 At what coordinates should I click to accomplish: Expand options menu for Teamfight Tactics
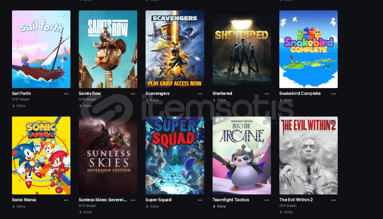click(x=267, y=200)
